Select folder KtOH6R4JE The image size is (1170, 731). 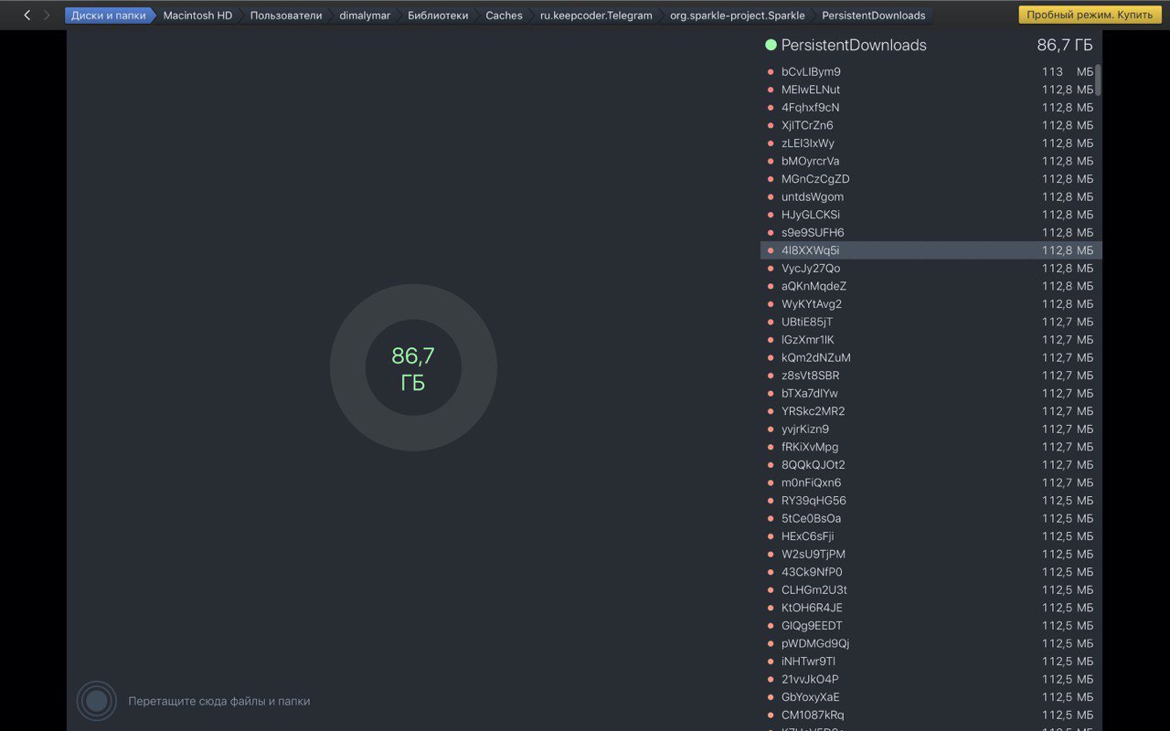(x=931, y=608)
